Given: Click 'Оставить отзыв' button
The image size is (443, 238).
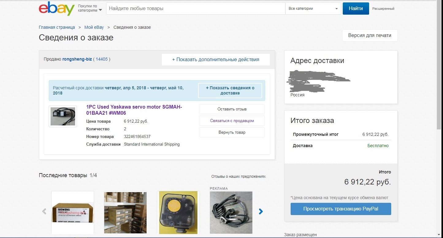Looking at the screenshot, I should (232, 109).
